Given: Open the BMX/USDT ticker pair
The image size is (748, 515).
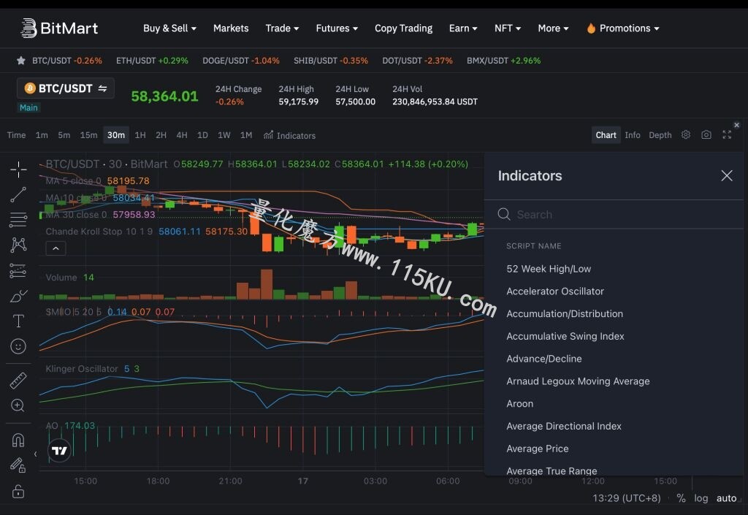Looking at the screenshot, I should (504, 61).
